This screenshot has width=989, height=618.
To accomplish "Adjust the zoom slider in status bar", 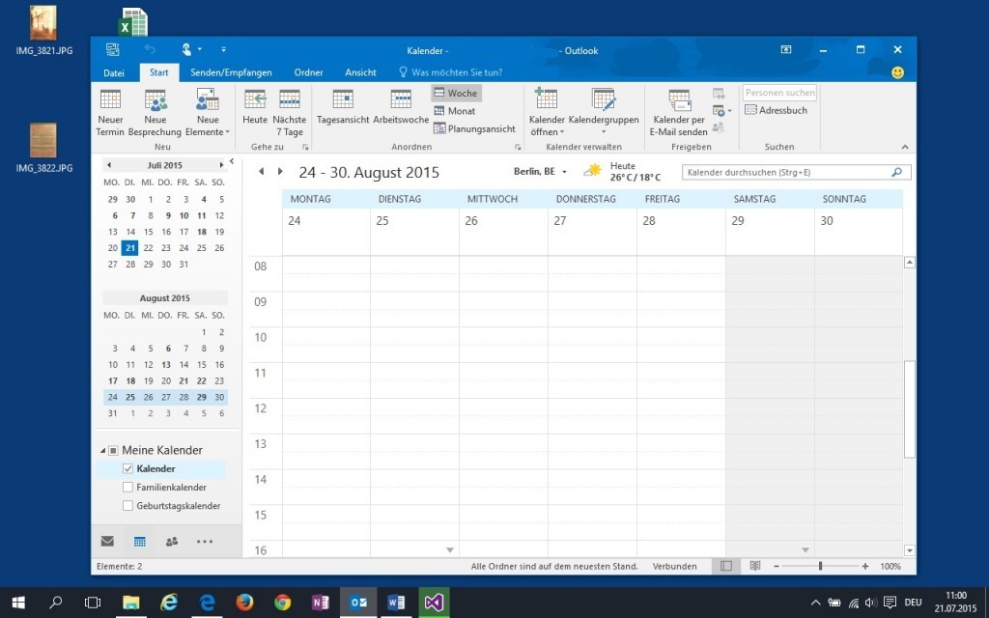I will tap(820, 566).
